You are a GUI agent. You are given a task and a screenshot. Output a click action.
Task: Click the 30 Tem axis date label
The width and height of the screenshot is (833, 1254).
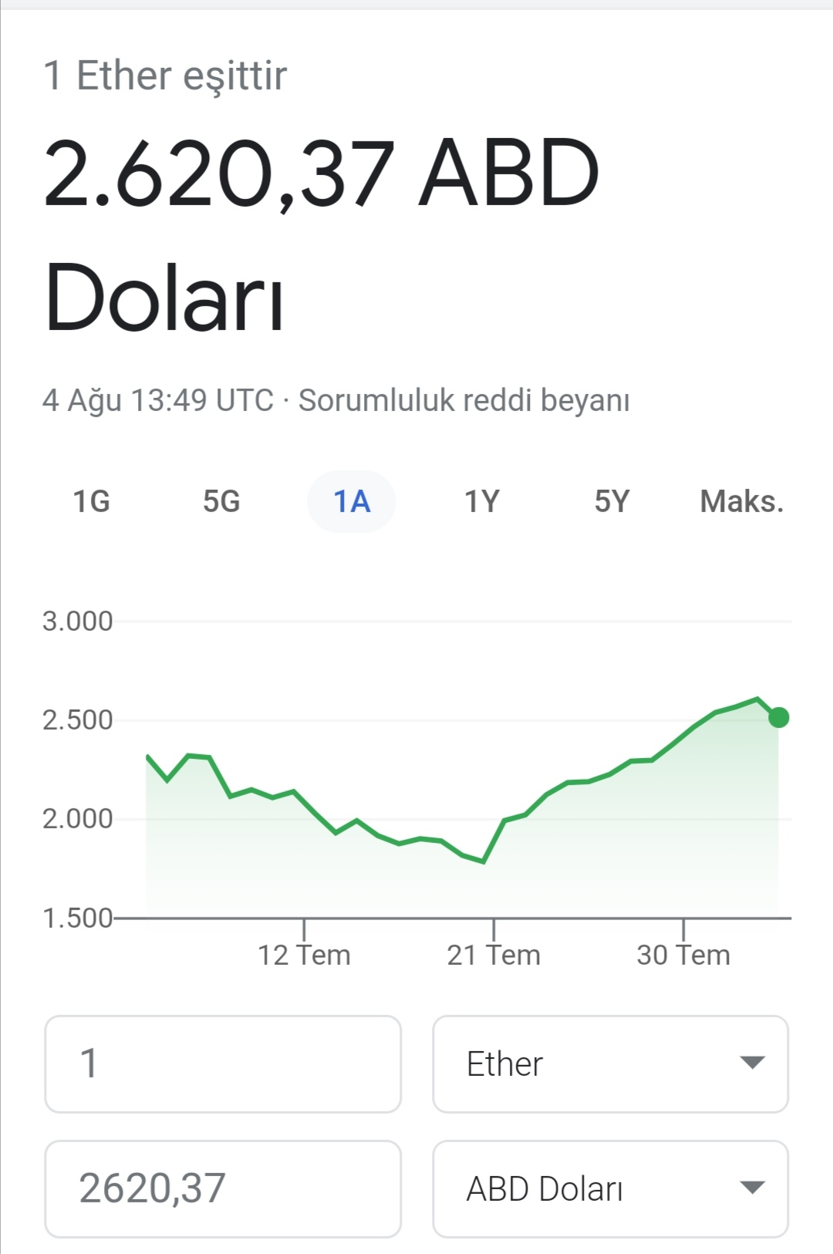coord(683,955)
